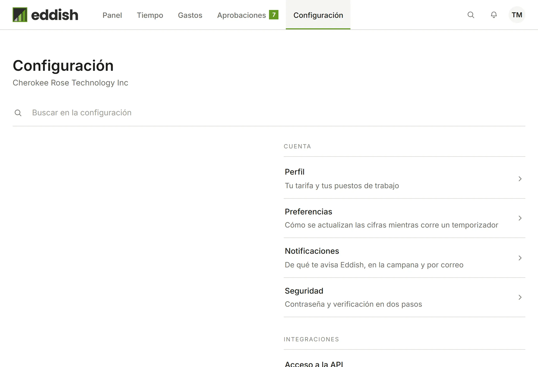Viewport: 538px width, 367px height.
Task: Open the TM user avatar menu
Action: (x=517, y=15)
